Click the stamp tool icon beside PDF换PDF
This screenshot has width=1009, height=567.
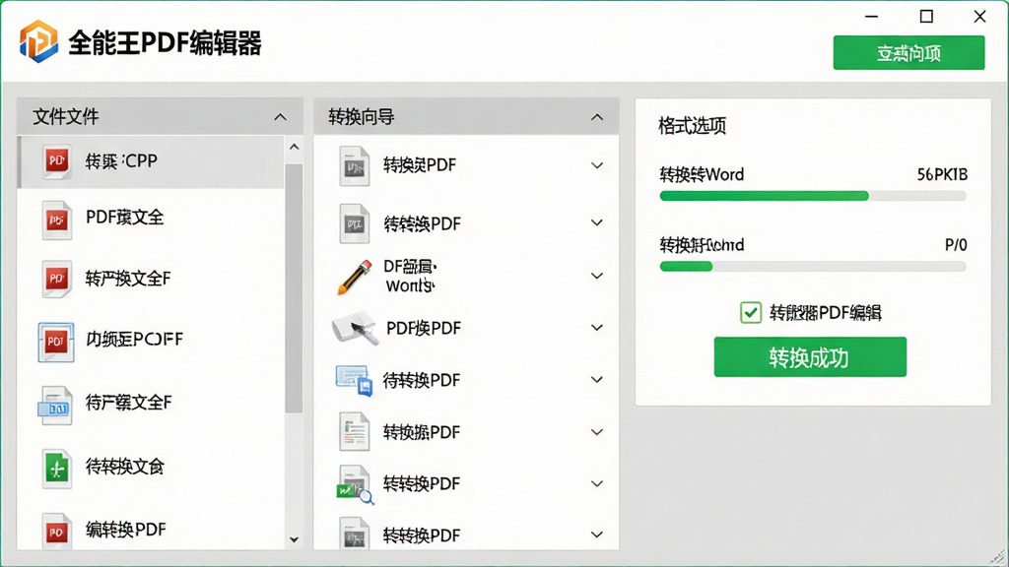coord(355,329)
